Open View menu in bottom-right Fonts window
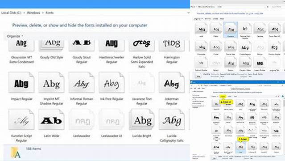This screenshot has height=161, width=285. [x=199, y=88]
